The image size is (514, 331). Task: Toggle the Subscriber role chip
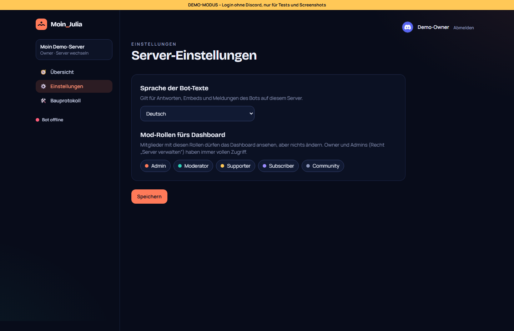(x=278, y=166)
